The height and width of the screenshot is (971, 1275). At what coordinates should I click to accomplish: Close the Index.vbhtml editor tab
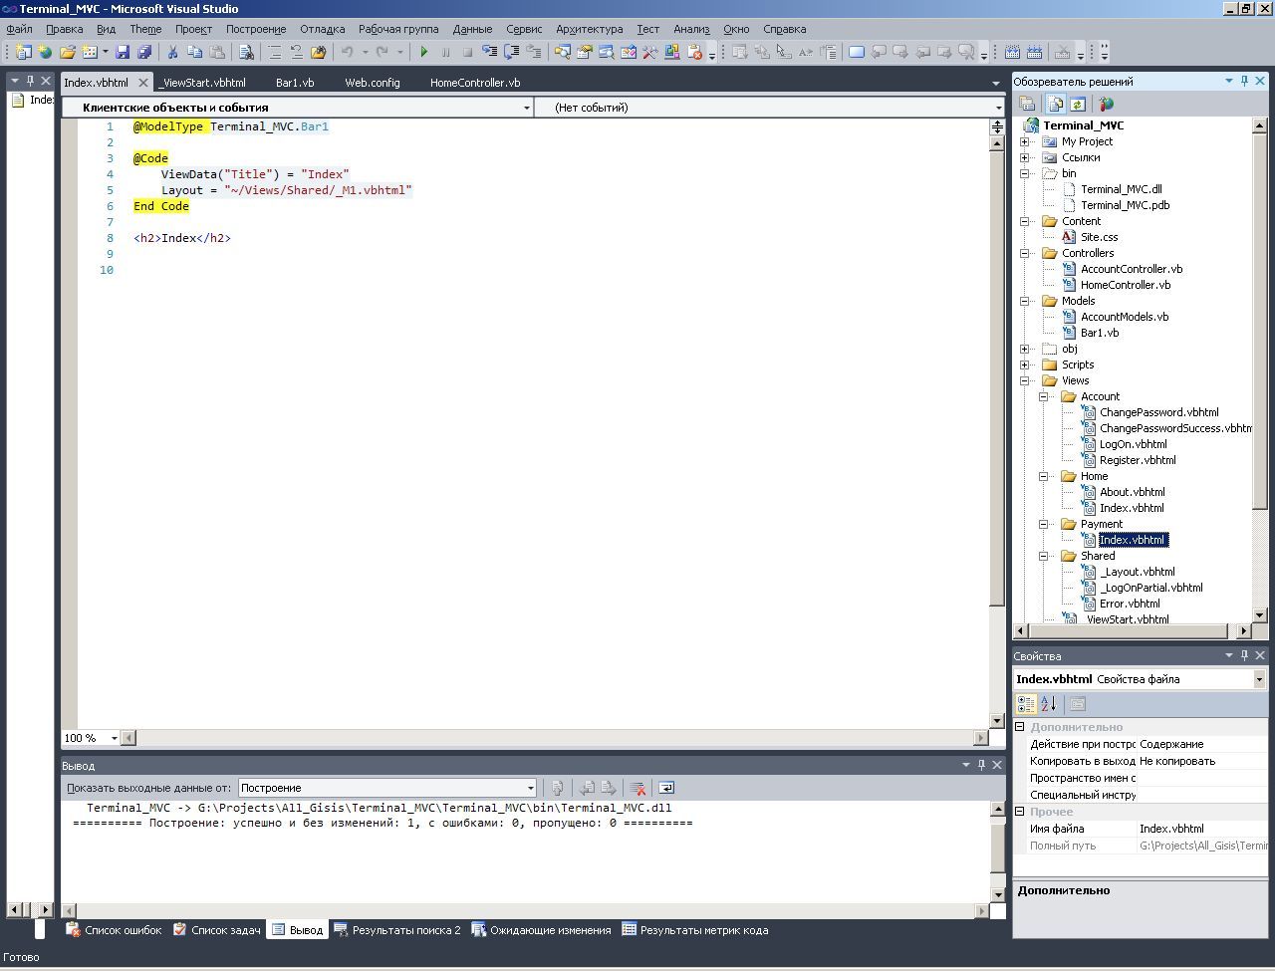tap(142, 83)
